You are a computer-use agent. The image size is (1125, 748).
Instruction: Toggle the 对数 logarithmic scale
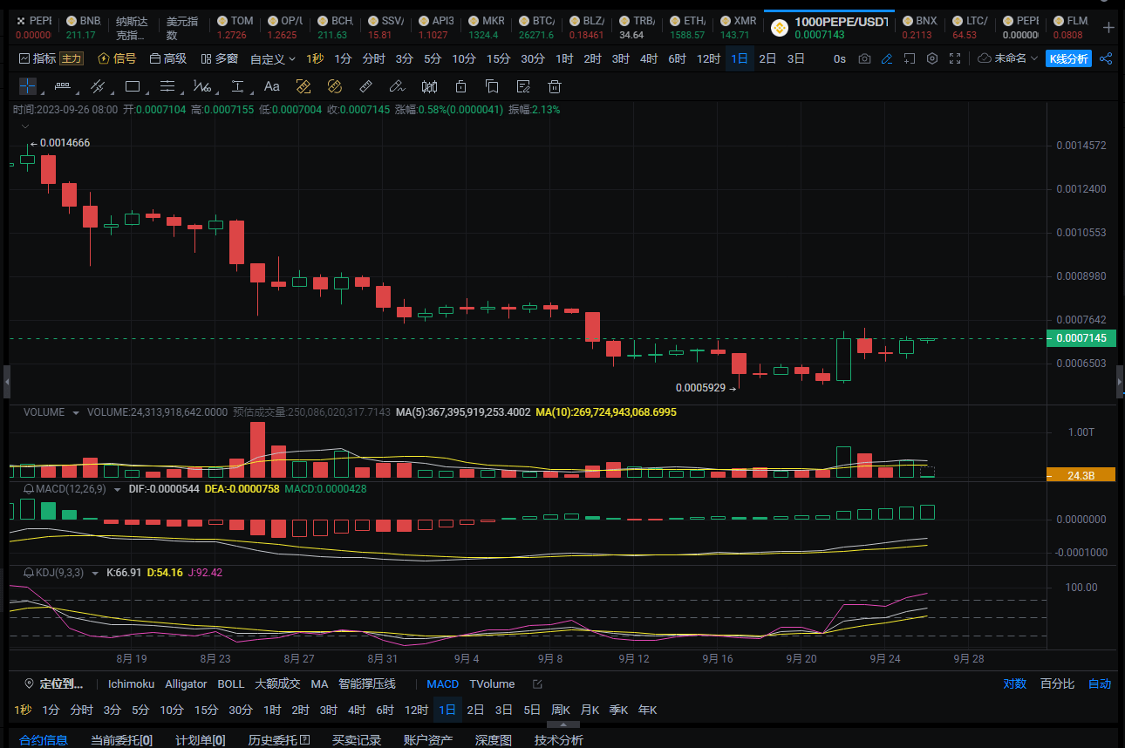pyautogui.click(x=1014, y=683)
